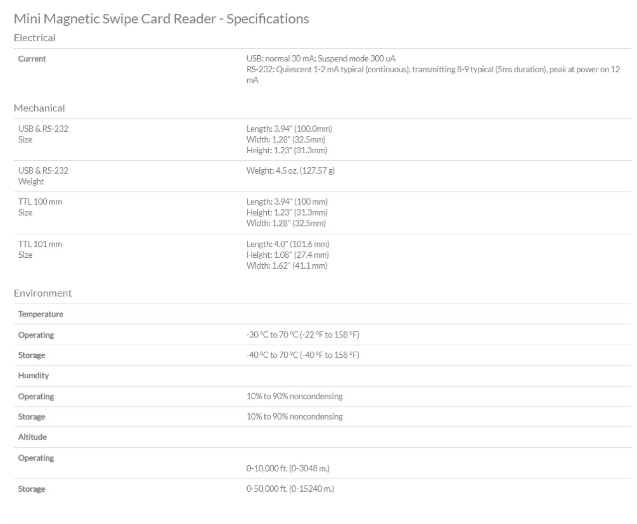Click the Current row label
637x524 pixels.
click(x=32, y=59)
